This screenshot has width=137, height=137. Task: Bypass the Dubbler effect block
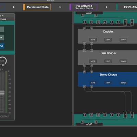(108, 40)
